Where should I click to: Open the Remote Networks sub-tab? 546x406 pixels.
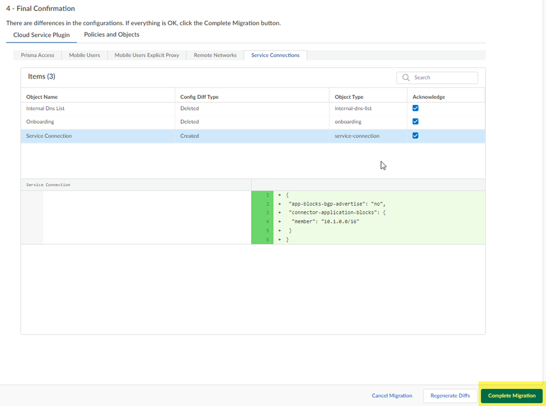pyautogui.click(x=215, y=55)
